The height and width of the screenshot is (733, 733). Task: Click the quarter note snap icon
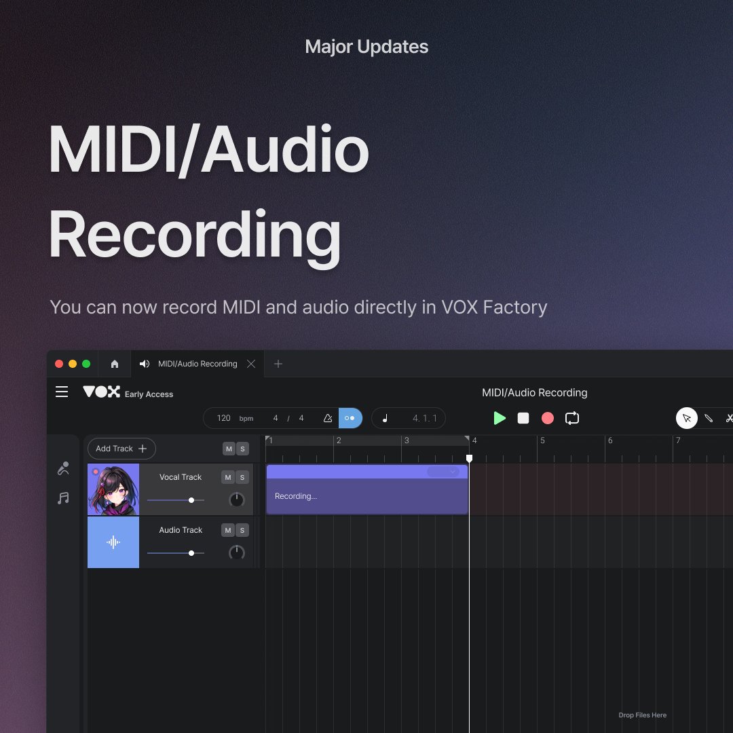click(385, 418)
